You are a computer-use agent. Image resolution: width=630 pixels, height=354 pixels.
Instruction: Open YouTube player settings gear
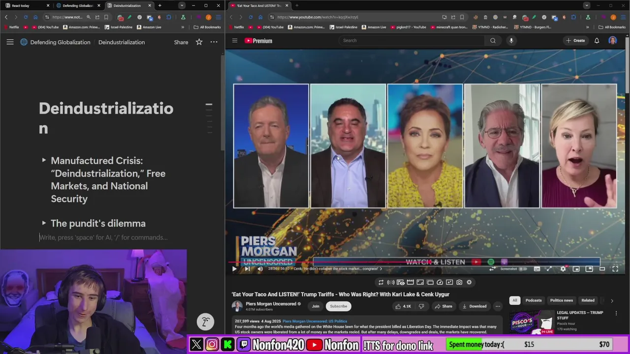coord(563,269)
